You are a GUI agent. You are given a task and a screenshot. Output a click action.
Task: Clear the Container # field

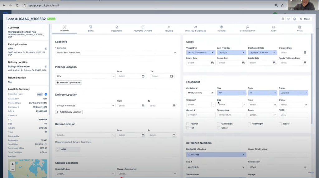click(x=212, y=93)
